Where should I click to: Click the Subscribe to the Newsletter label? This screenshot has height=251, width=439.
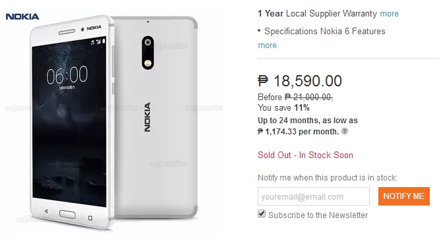pyautogui.click(x=318, y=215)
